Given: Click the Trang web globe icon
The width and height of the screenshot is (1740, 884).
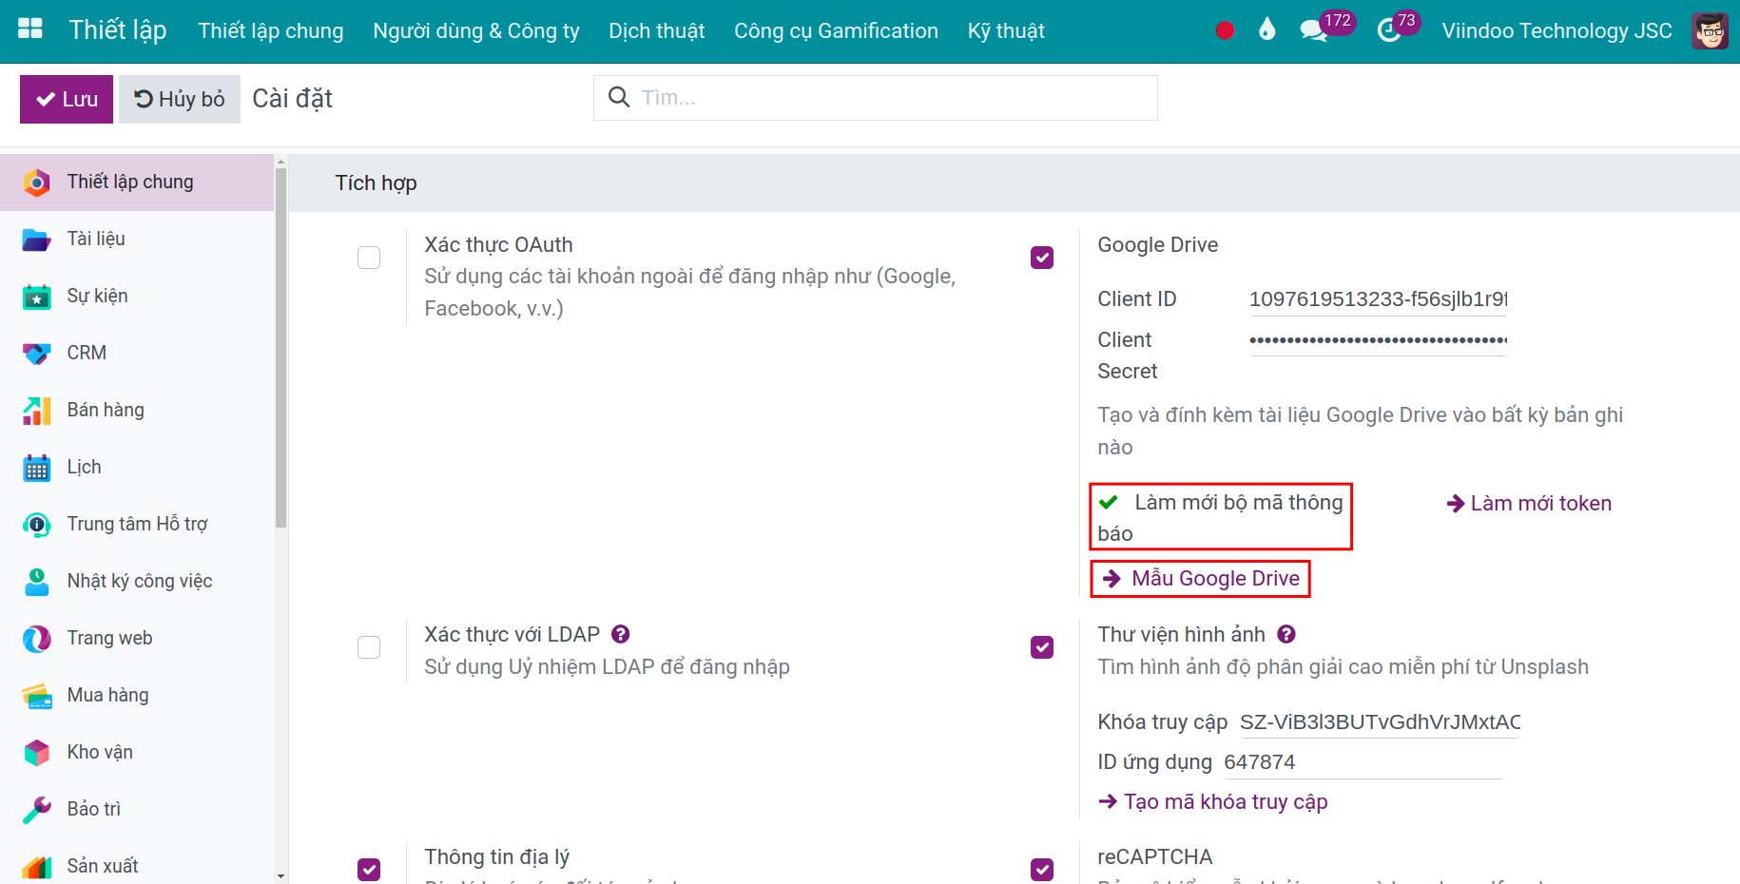Looking at the screenshot, I should pos(36,639).
